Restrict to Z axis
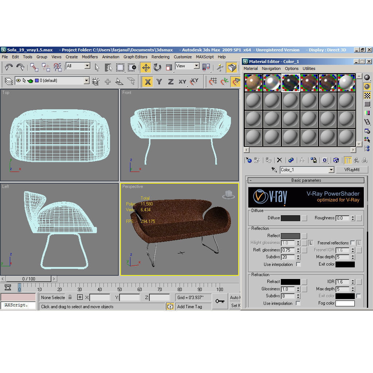The height and width of the screenshot is (373, 373). click(170, 82)
